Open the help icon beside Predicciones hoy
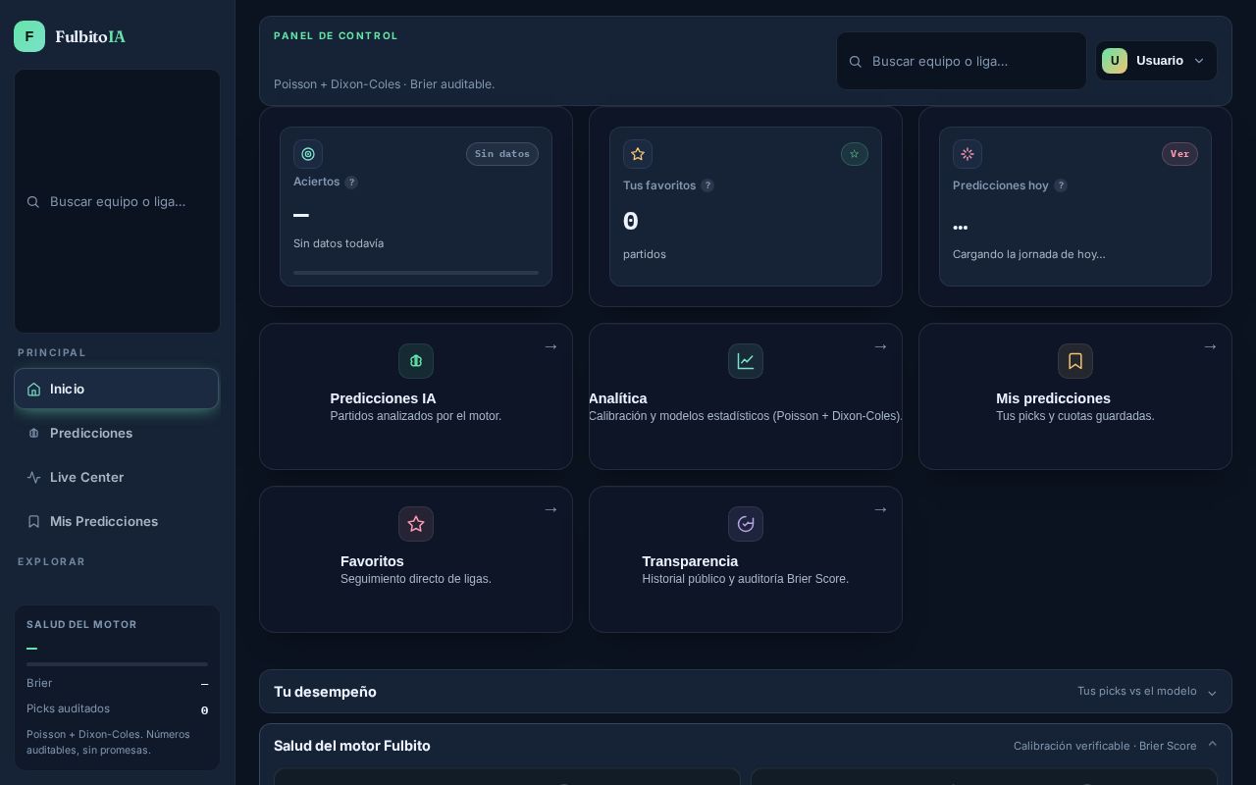Viewport: 1256px width, 785px height. pyautogui.click(x=1061, y=185)
